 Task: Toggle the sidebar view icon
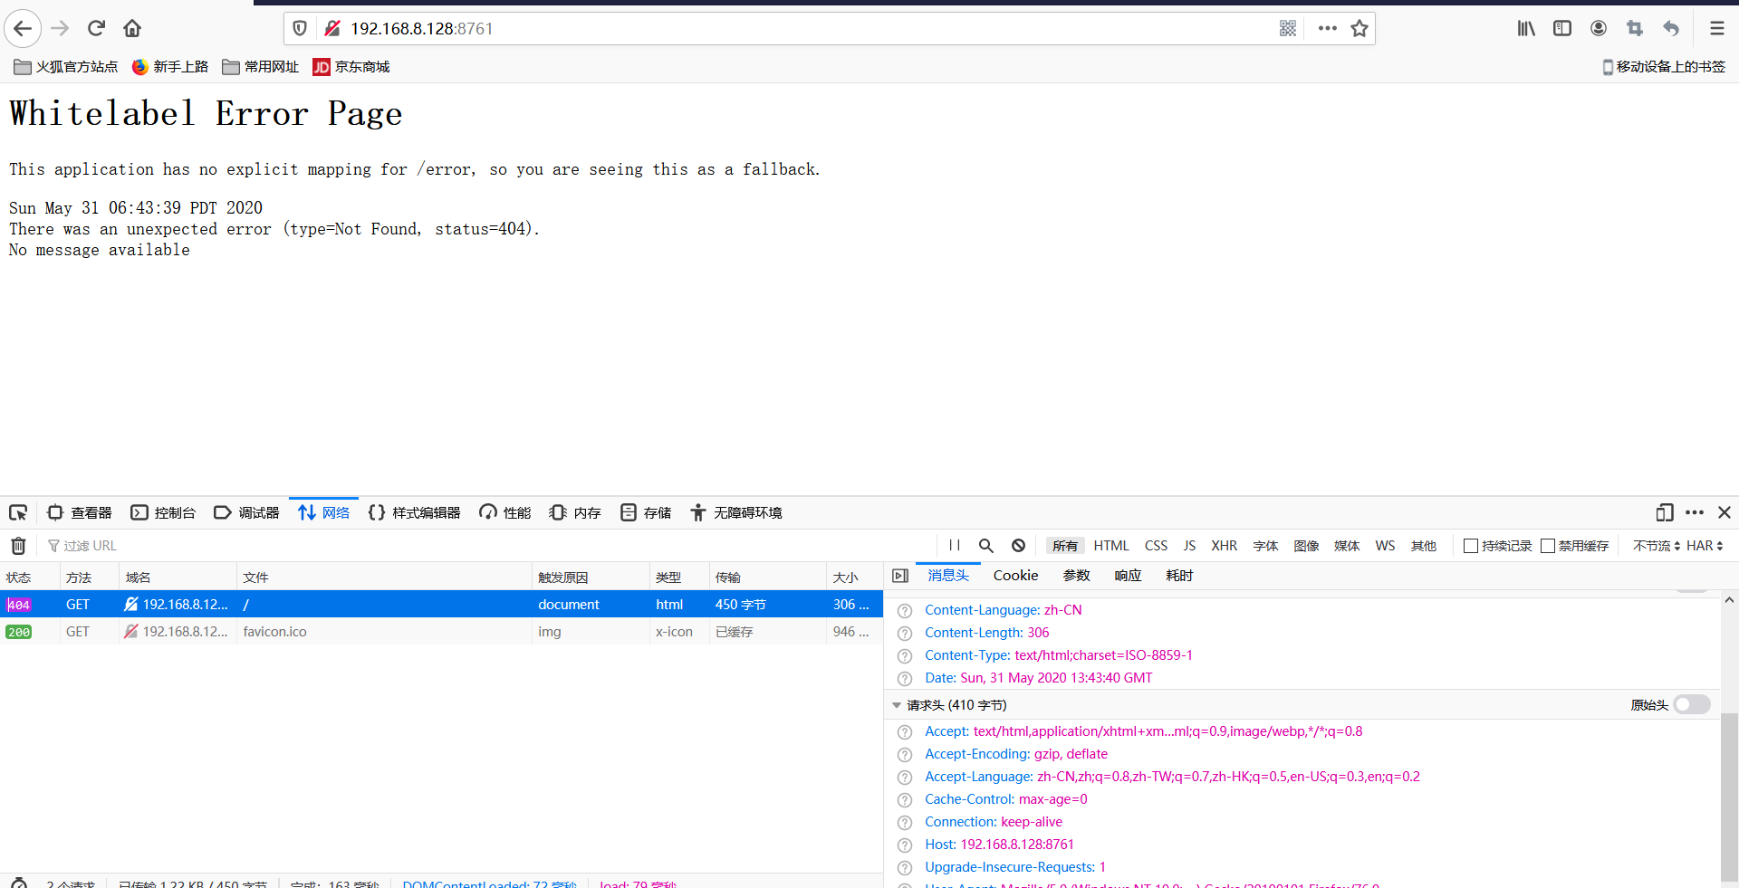(x=1562, y=29)
